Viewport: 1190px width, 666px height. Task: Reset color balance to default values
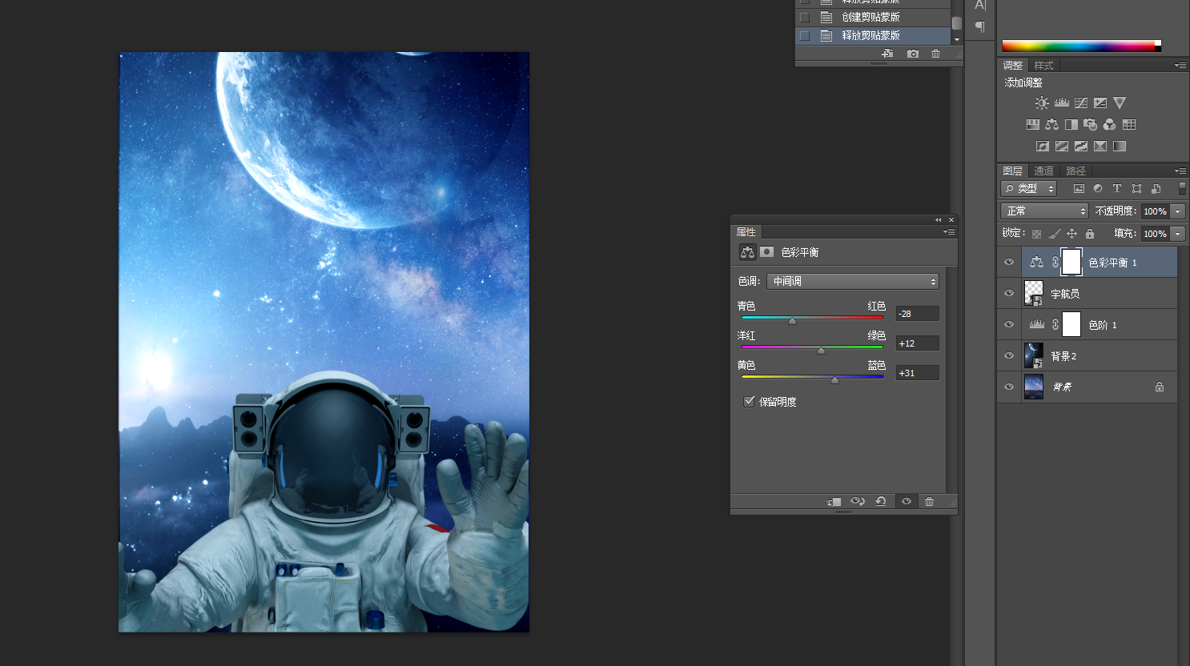coord(881,502)
